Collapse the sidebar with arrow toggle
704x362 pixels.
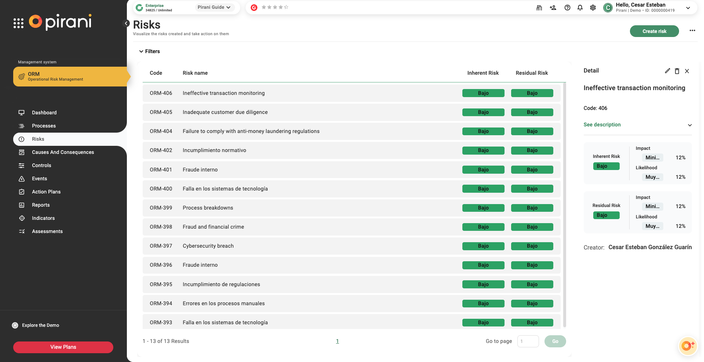point(126,23)
